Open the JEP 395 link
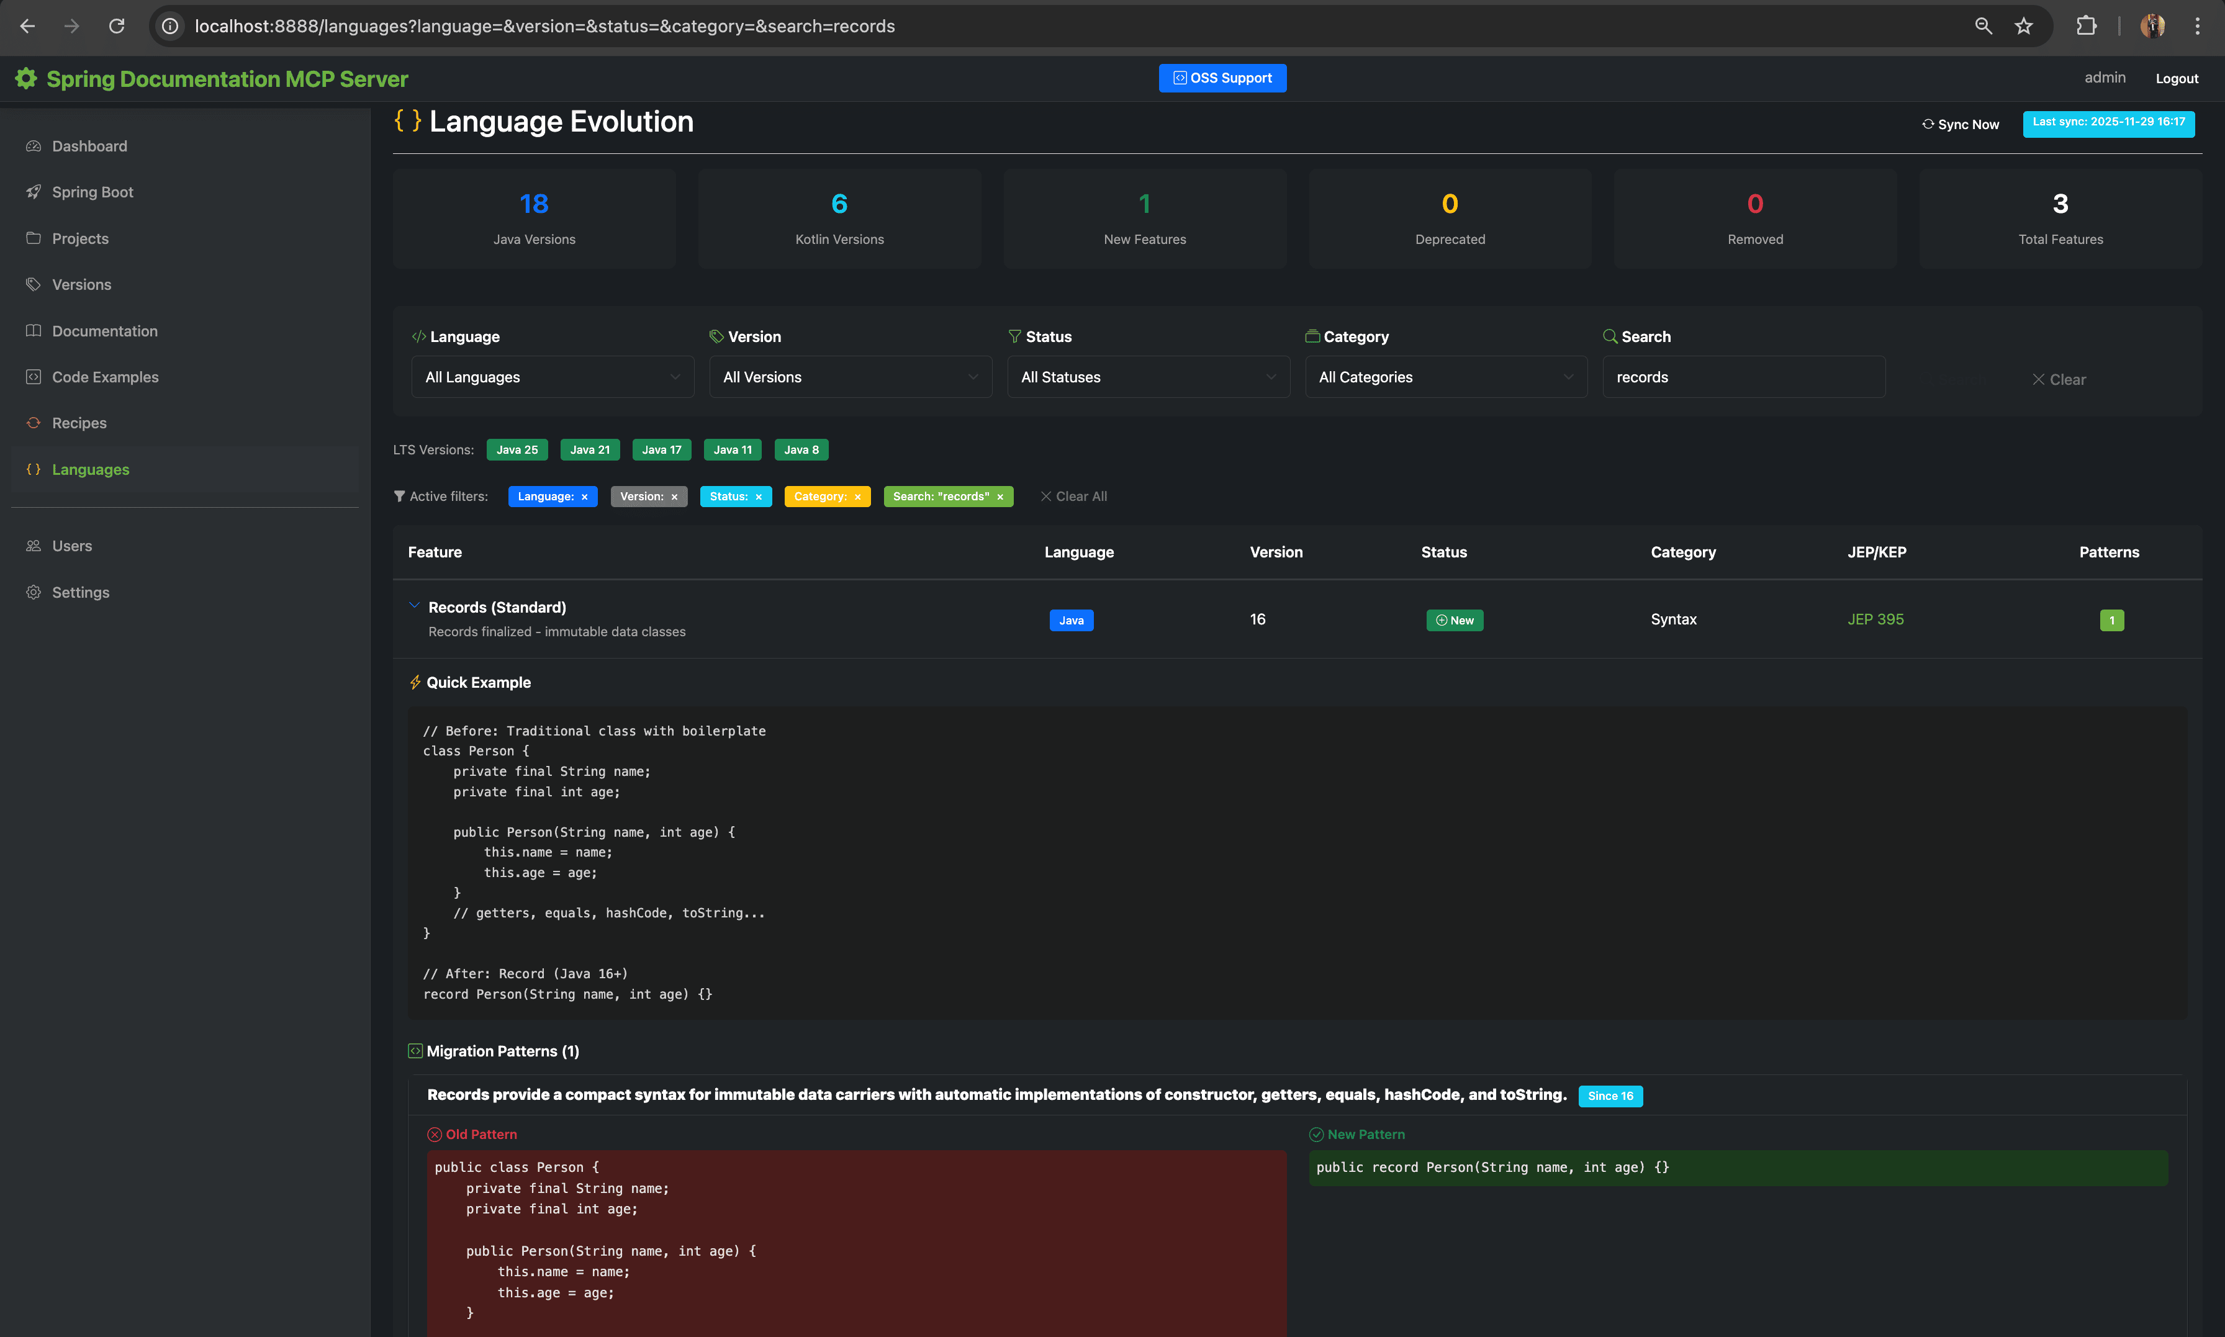This screenshot has height=1337, width=2225. click(1875, 619)
